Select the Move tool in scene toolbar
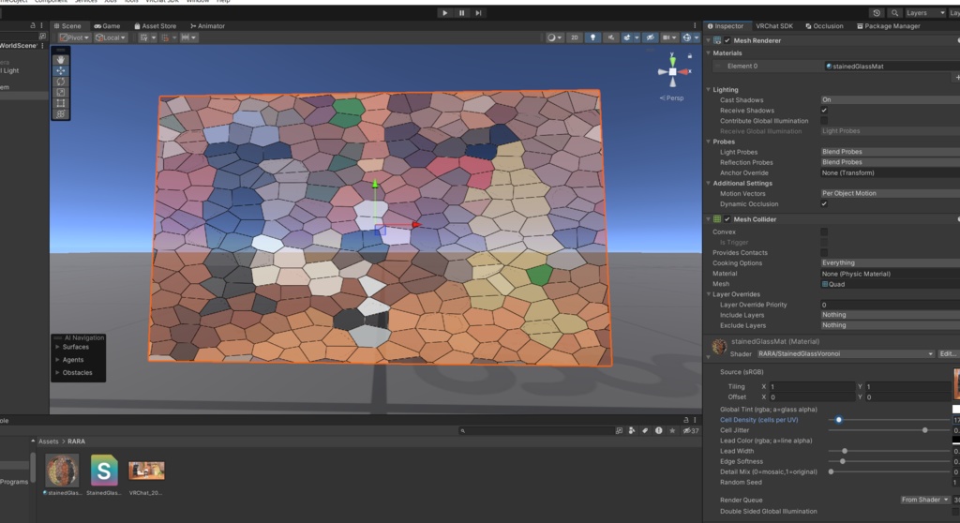The image size is (960, 523). pyautogui.click(x=61, y=70)
